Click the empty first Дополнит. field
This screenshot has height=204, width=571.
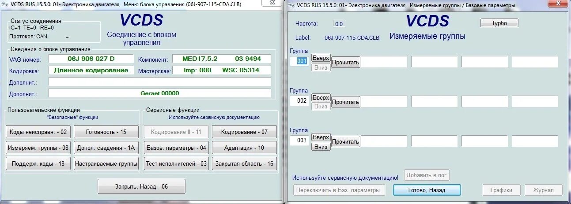pos(160,82)
